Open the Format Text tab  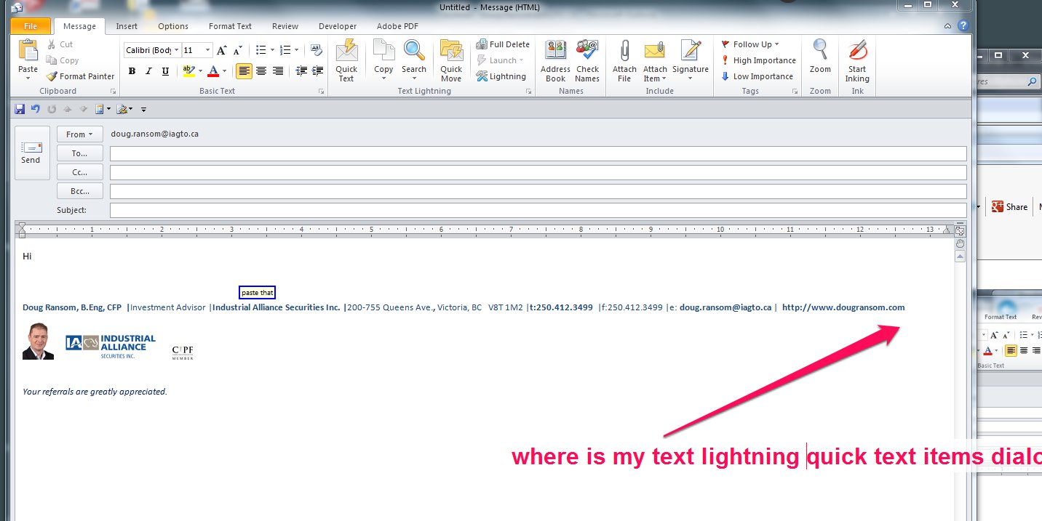[x=230, y=26]
